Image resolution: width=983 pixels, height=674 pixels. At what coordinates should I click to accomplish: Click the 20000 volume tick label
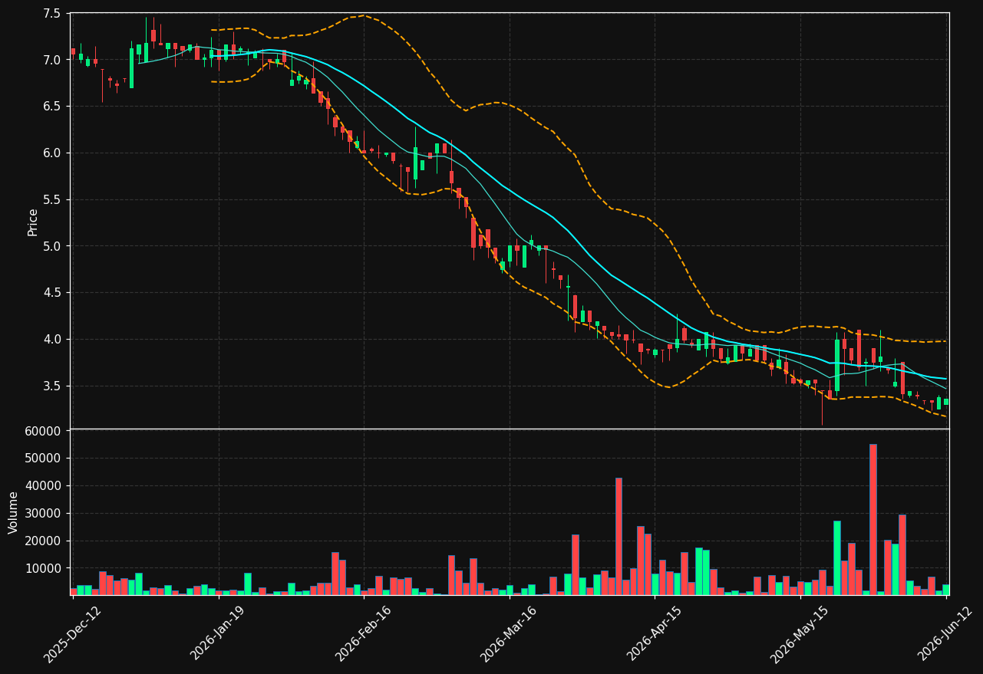point(42,541)
